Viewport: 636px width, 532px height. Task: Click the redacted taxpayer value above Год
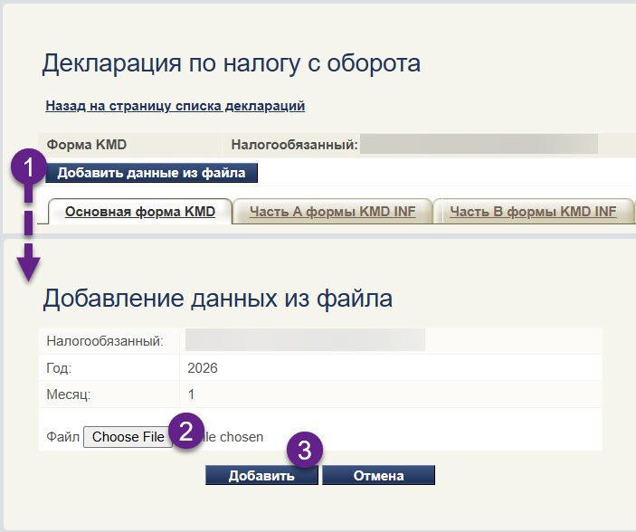[305, 340]
